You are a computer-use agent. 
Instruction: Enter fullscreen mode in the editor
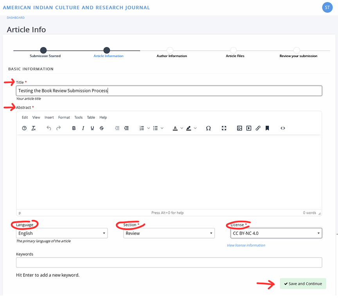224,128
